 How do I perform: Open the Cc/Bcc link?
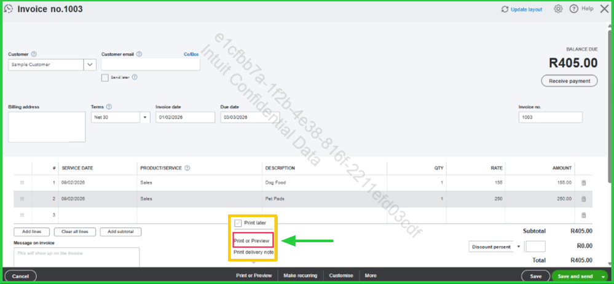pyautogui.click(x=191, y=55)
